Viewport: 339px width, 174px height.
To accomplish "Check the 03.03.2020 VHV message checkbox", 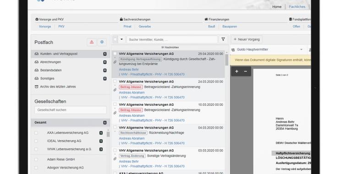I will (x=115, y=151).
